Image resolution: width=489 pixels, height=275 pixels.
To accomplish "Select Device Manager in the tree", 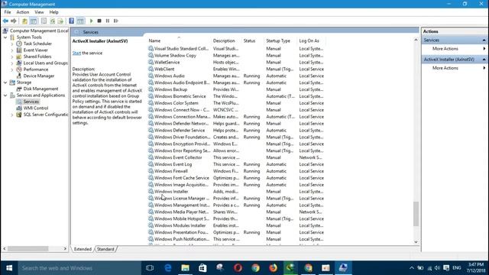I will [x=39, y=76].
